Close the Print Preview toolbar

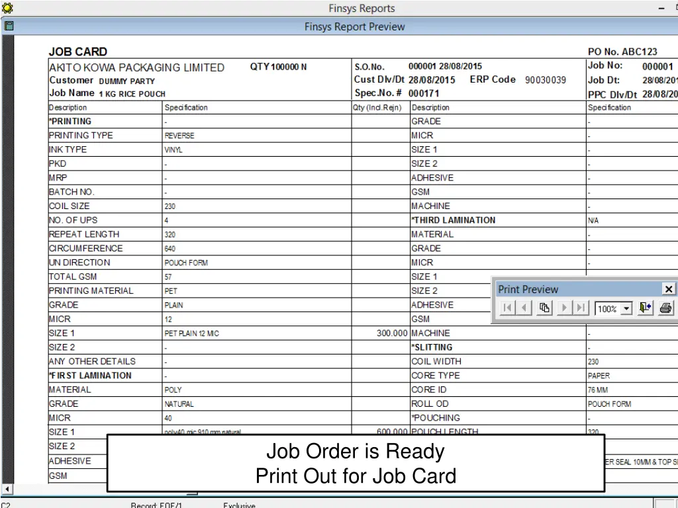tap(669, 289)
